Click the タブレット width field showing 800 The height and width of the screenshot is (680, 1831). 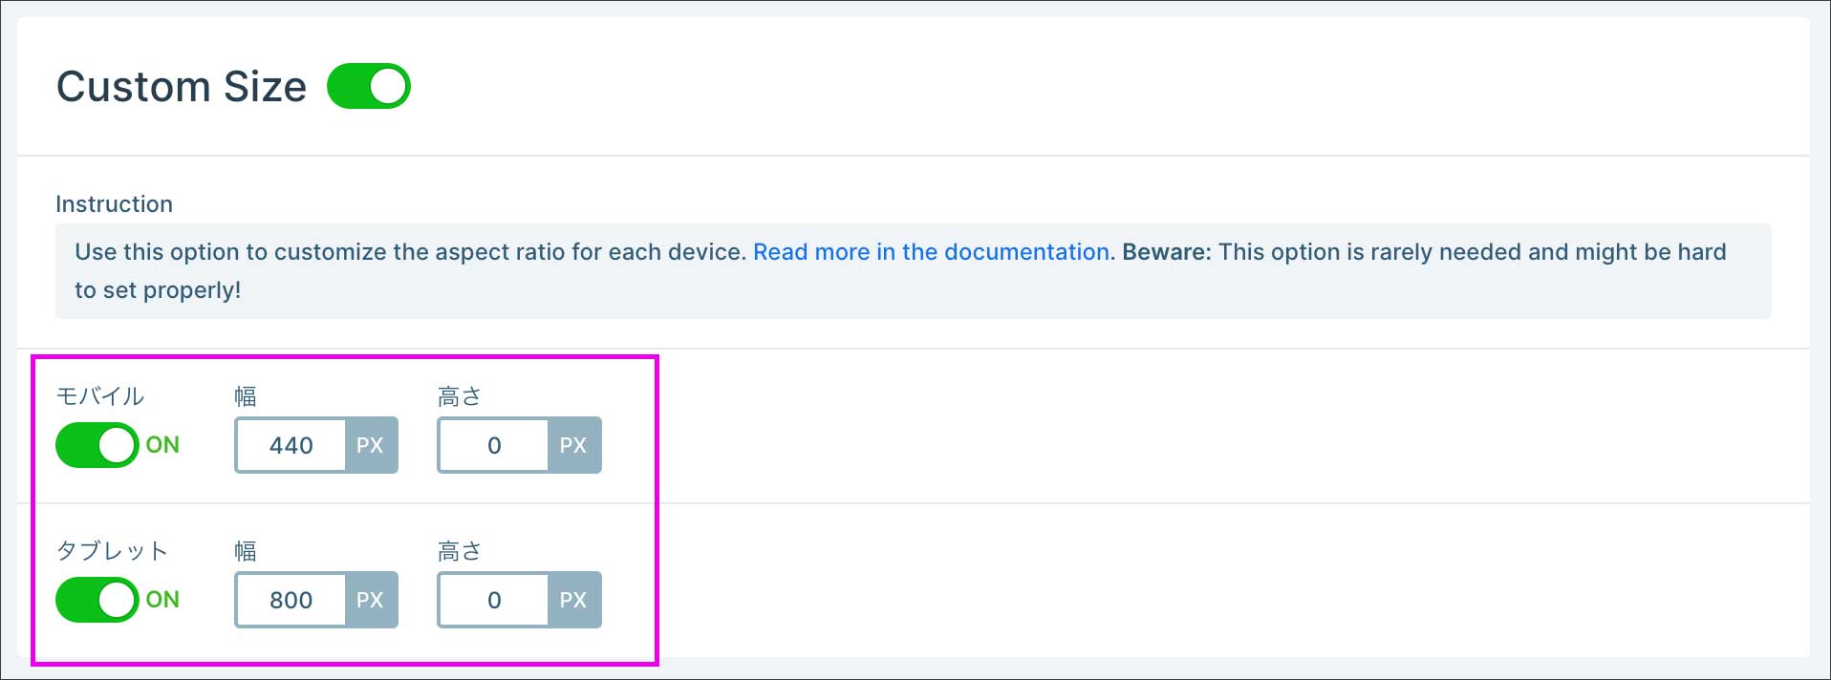click(x=291, y=600)
